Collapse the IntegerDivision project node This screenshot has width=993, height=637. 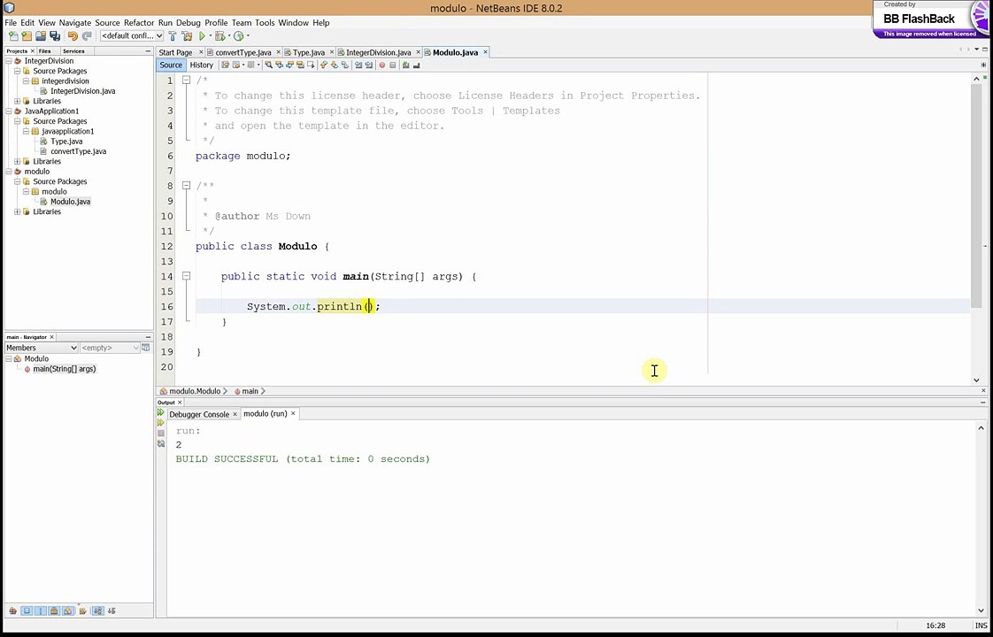coord(9,61)
